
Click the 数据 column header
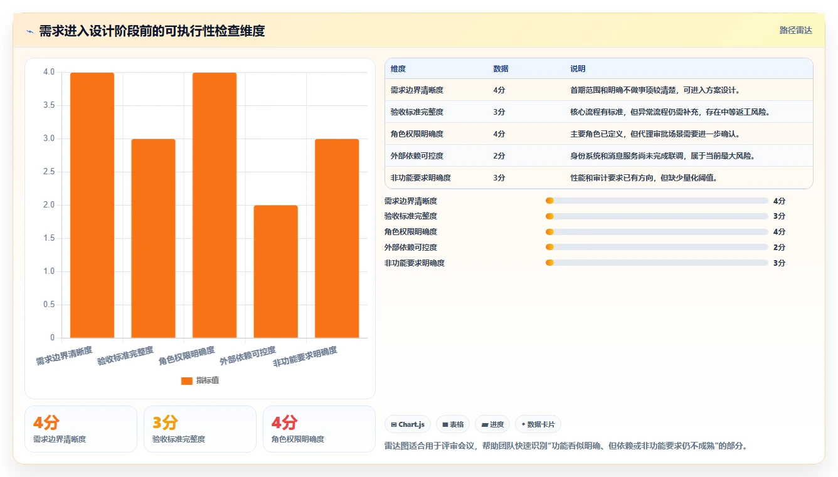501,69
